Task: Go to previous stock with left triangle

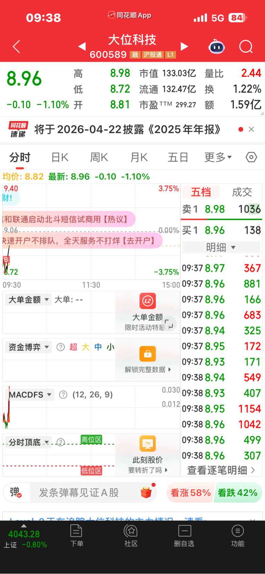Action: pos(82,46)
